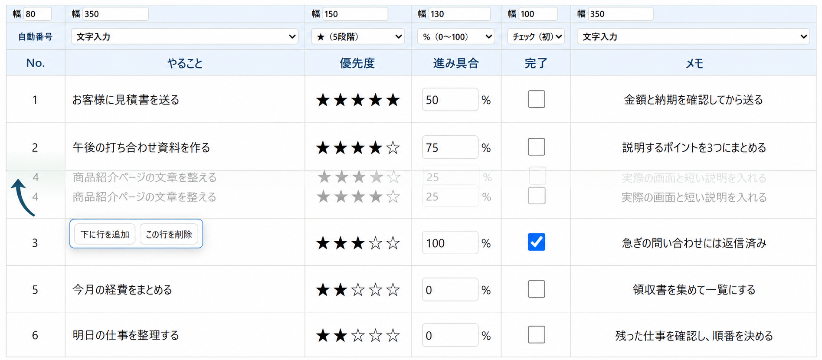The image size is (822, 360).
Task: Edit the 進み具合 column width field 130
Action: (x=459, y=14)
